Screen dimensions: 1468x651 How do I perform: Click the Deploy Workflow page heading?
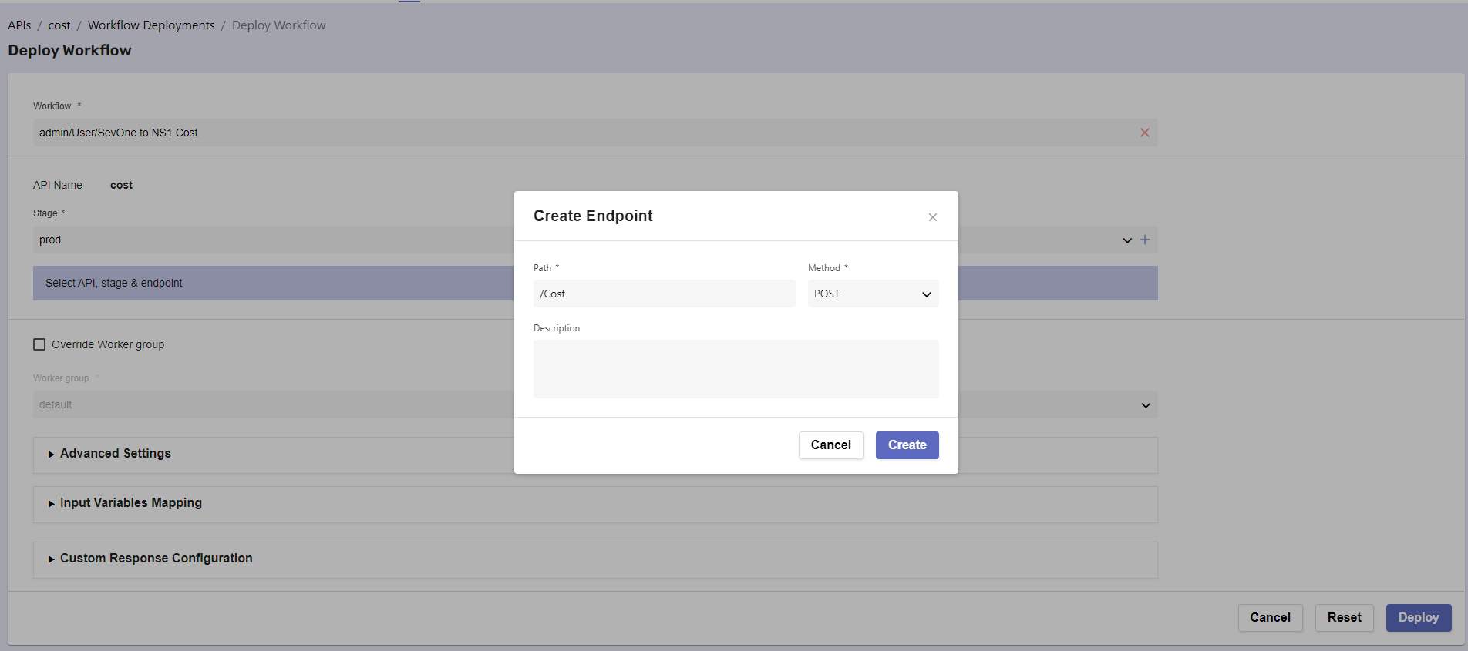pos(69,50)
